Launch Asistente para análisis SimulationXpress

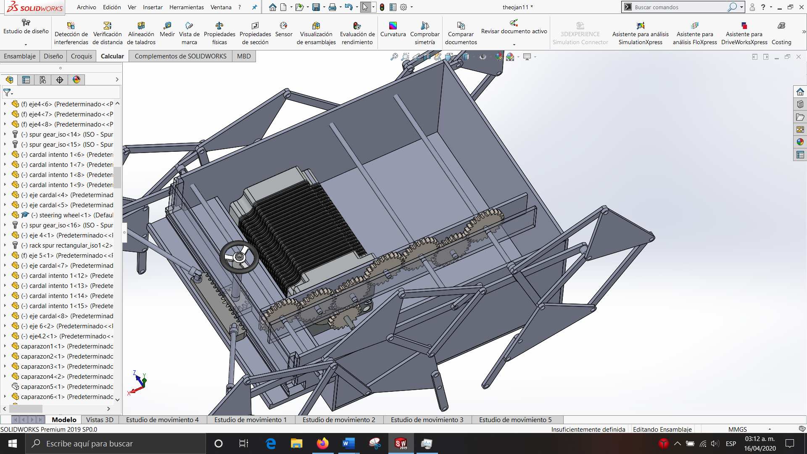tap(640, 33)
